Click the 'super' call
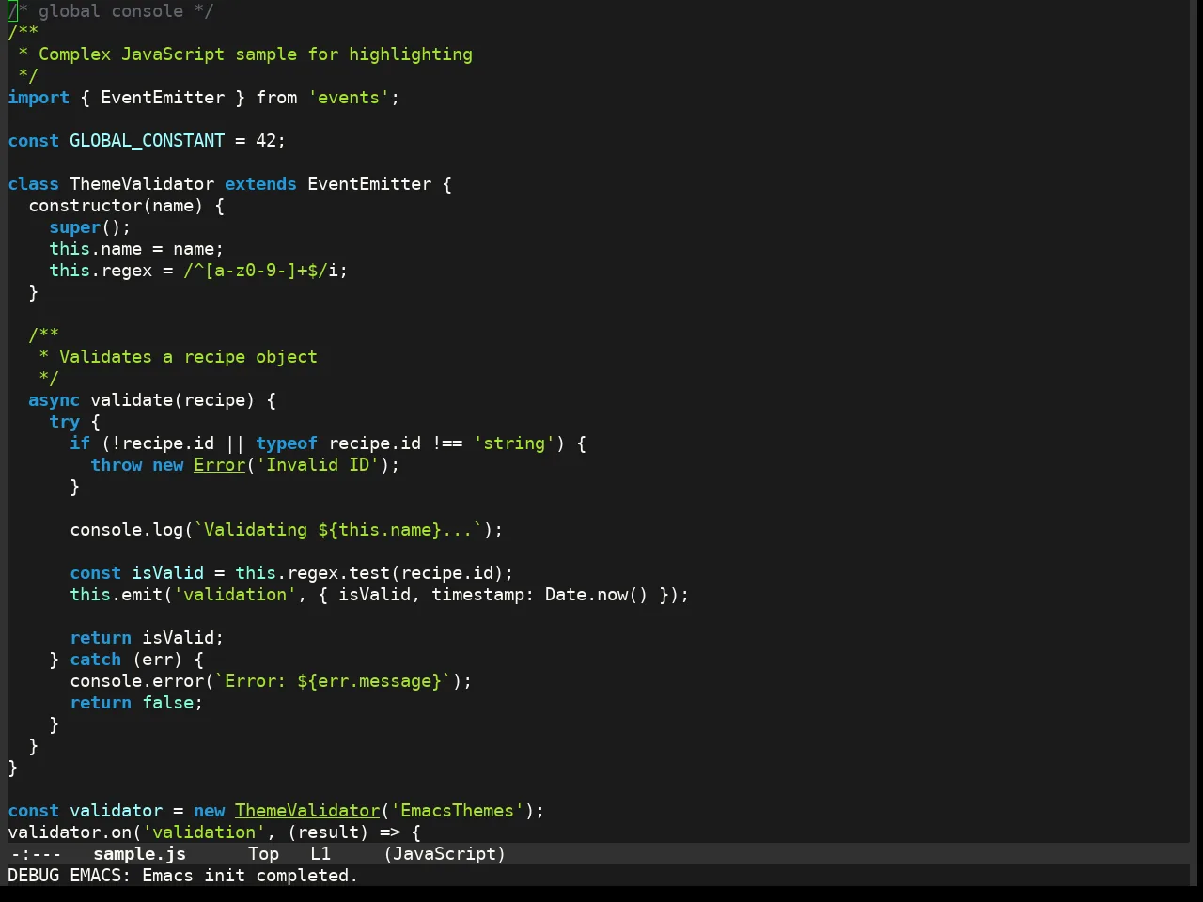The height and width of the screenshot is (902, 1203). tap(74, 227)
